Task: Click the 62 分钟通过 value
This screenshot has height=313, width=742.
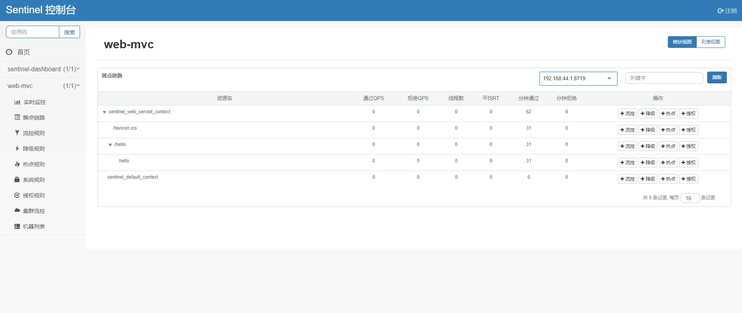Action: point(528,112)
